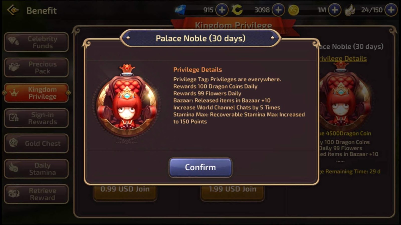
Task: Tap the green Dragon Coin currency icon
Action: click(237, 10)
